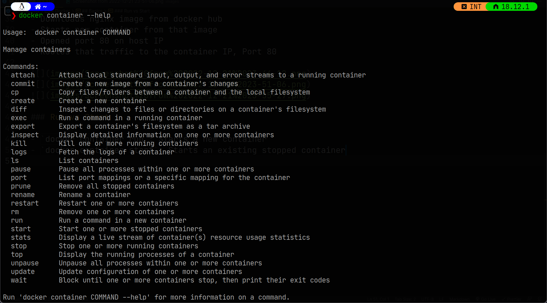Click the 'stats' command name

click(x=21, y=238)
